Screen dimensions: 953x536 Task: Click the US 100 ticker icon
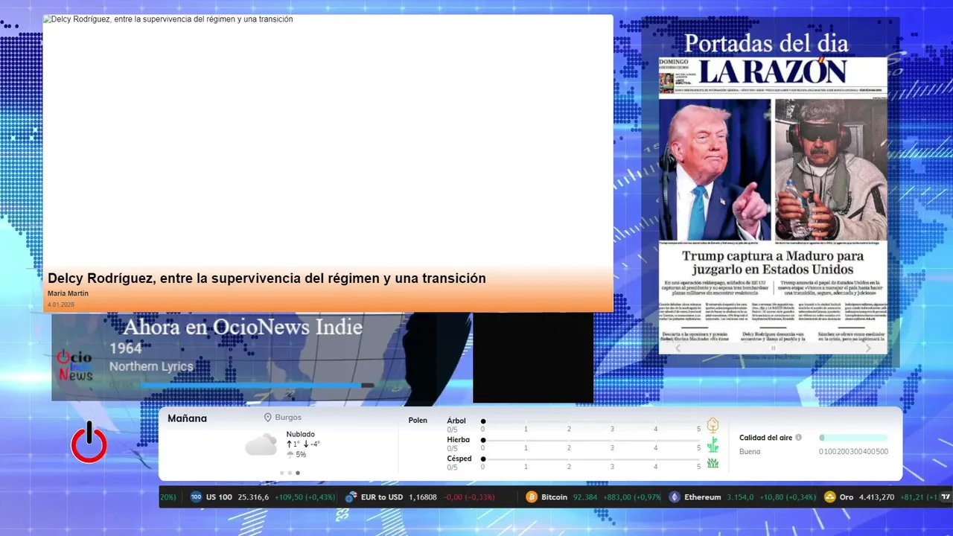pyautogui.click(x=196, y=497)
